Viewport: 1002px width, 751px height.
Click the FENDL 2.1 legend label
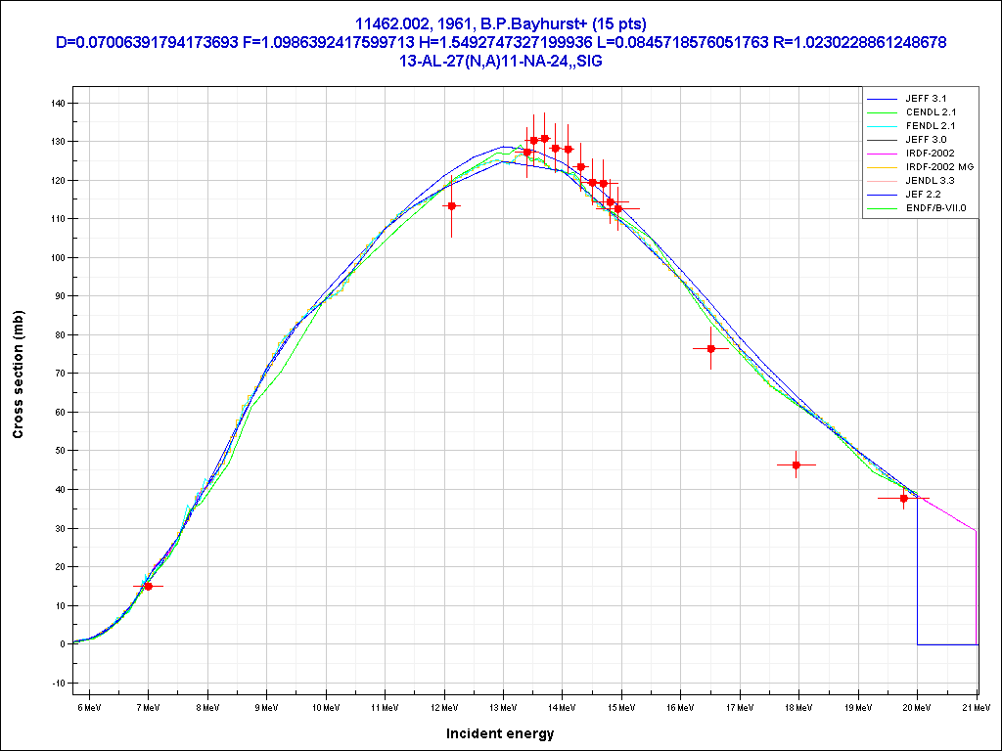click(x=929, y=126)
